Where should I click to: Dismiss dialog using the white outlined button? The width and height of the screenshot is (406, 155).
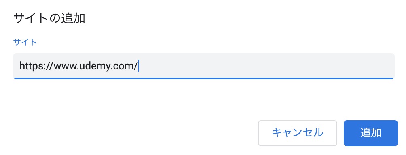tap(298, 133)
